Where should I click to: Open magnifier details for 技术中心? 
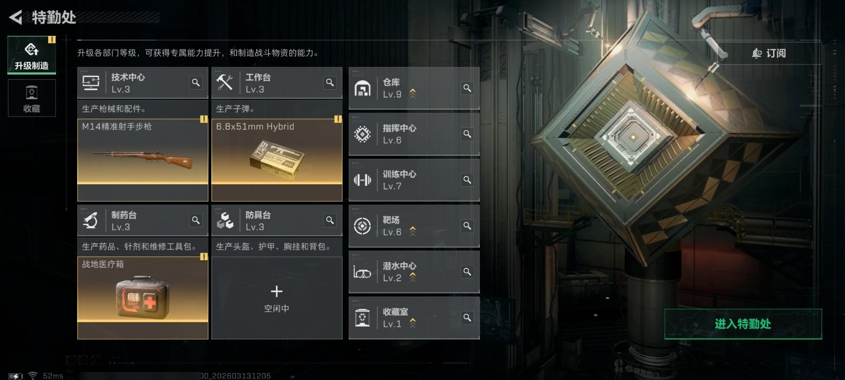point(196,83)
